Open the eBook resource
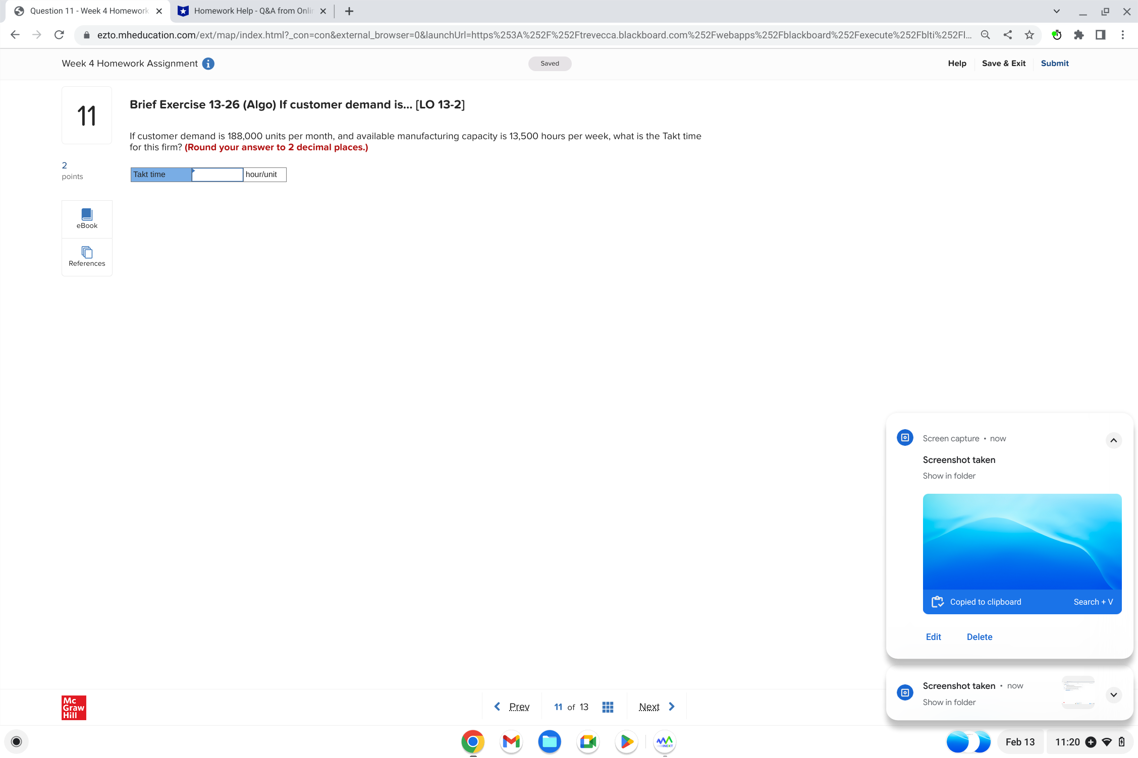Image resolution: width=1138 pixels, height=758 pixels. coord(87,219)
